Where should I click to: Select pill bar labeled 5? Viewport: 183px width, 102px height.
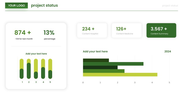(50, 69)
